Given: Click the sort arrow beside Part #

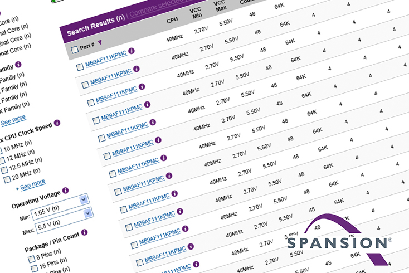Looking at the screenshot, I should click(x=100, y=42).
